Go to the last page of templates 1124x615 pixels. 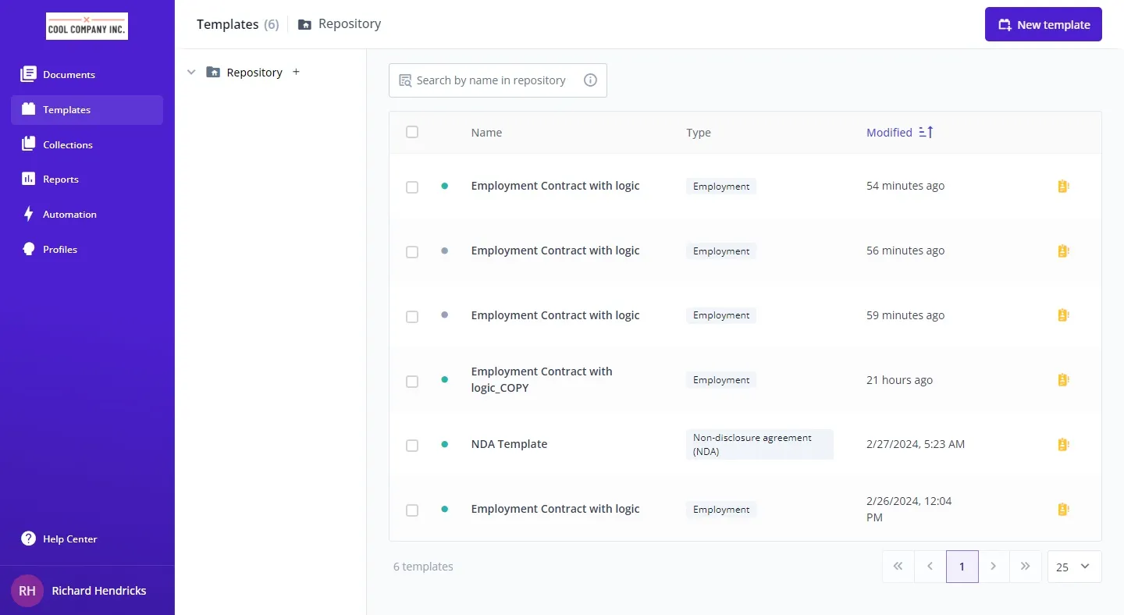point(1026,567)
